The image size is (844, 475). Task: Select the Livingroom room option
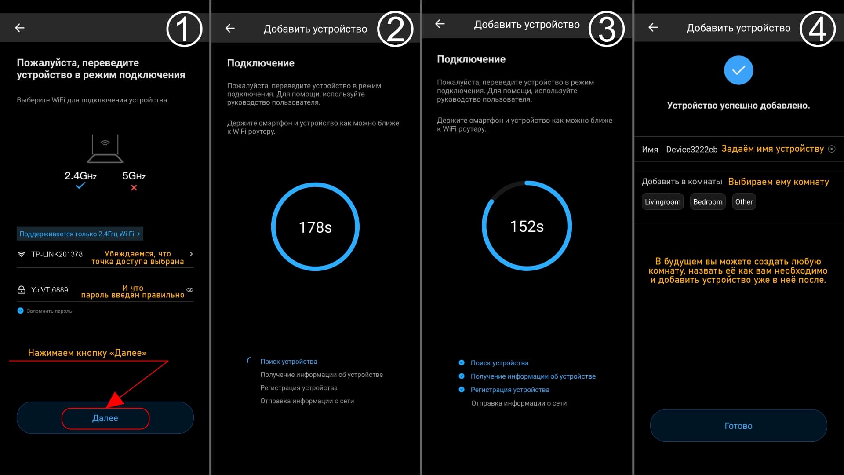pos(662,201)
